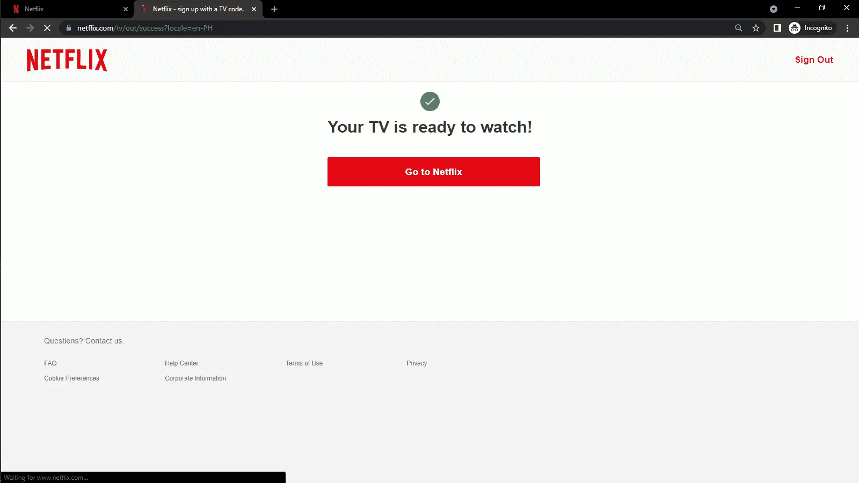Close the first Netflix tab

pyautogui.click(x=126, y=9)
